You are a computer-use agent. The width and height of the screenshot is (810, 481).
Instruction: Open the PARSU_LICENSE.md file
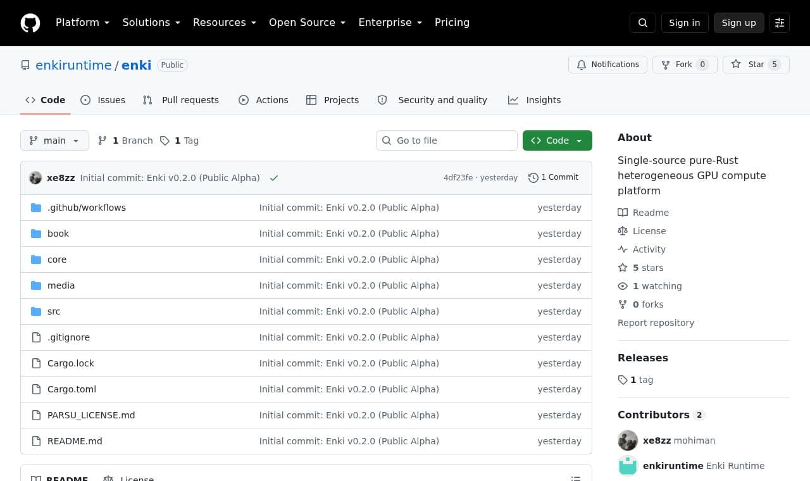91,415
